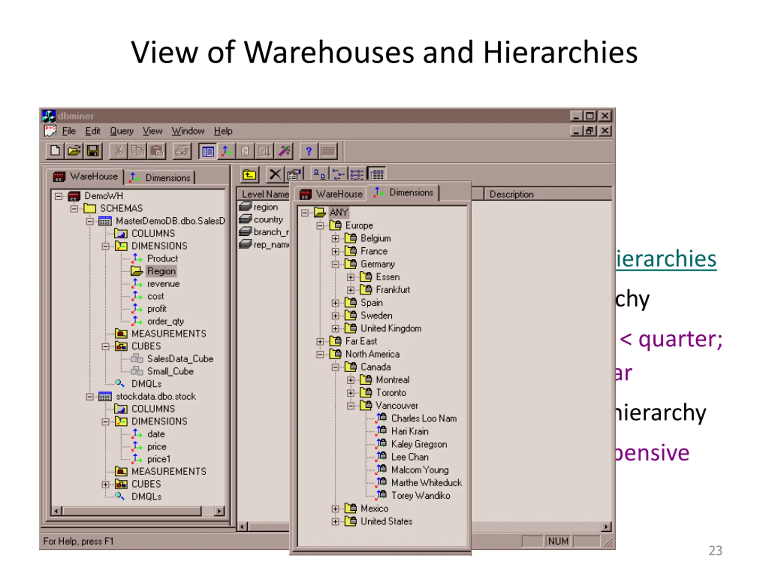
Task: Collapse the SCHEMAS folder node
Action: tap(74, 209)
